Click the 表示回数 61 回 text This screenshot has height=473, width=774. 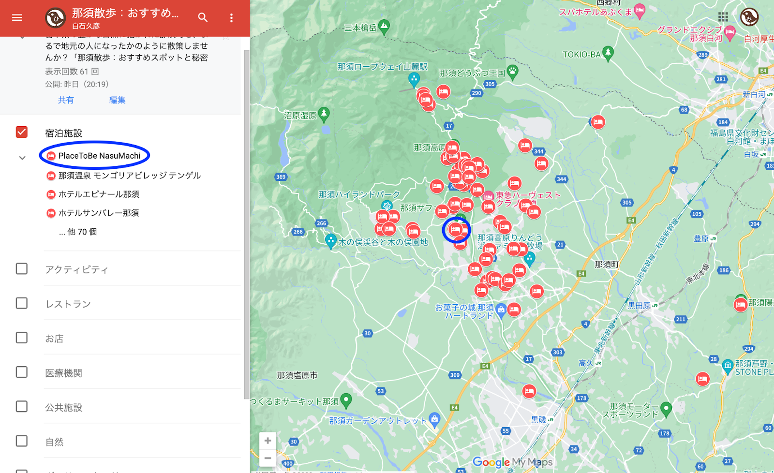click(72, 72)
